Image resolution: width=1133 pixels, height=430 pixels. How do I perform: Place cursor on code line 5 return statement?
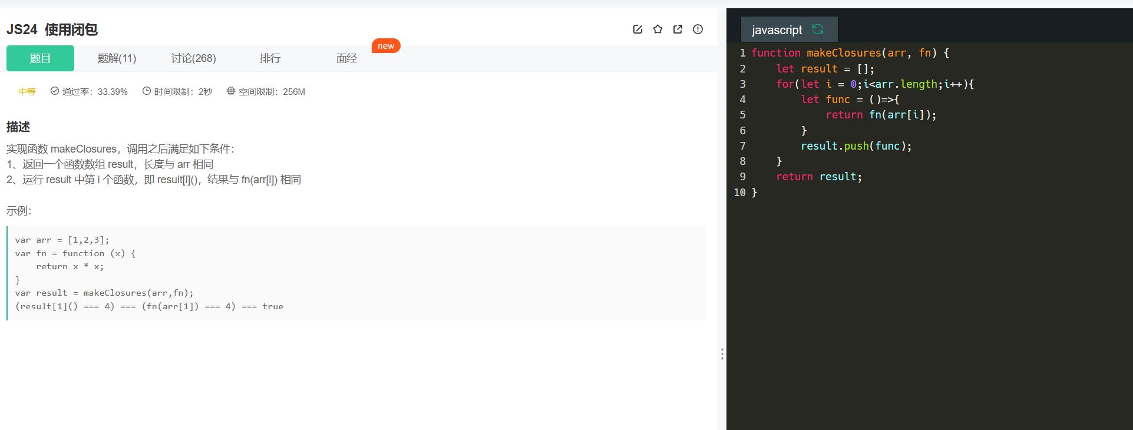click(880, 115)
